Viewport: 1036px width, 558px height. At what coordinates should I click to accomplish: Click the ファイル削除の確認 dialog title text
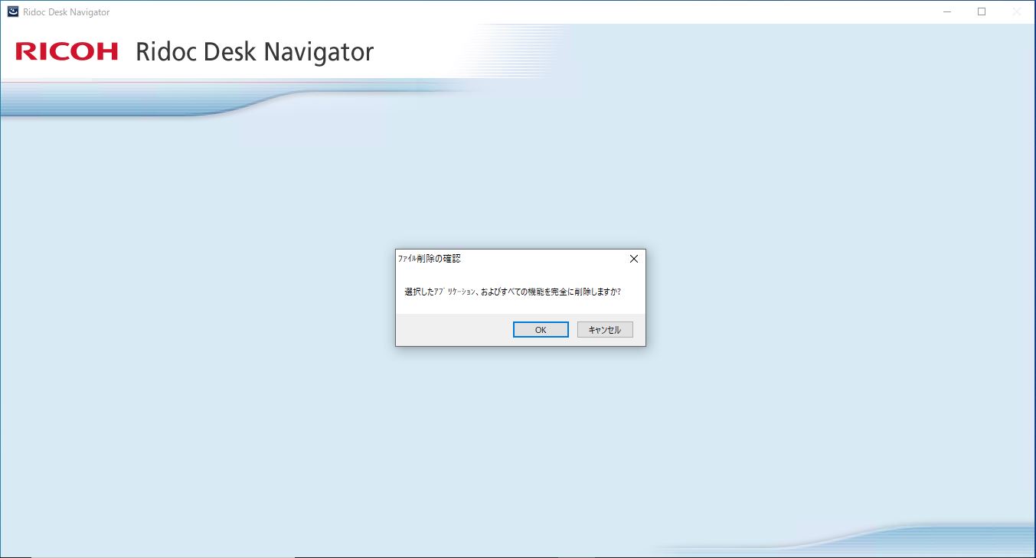tap(430, 259)
